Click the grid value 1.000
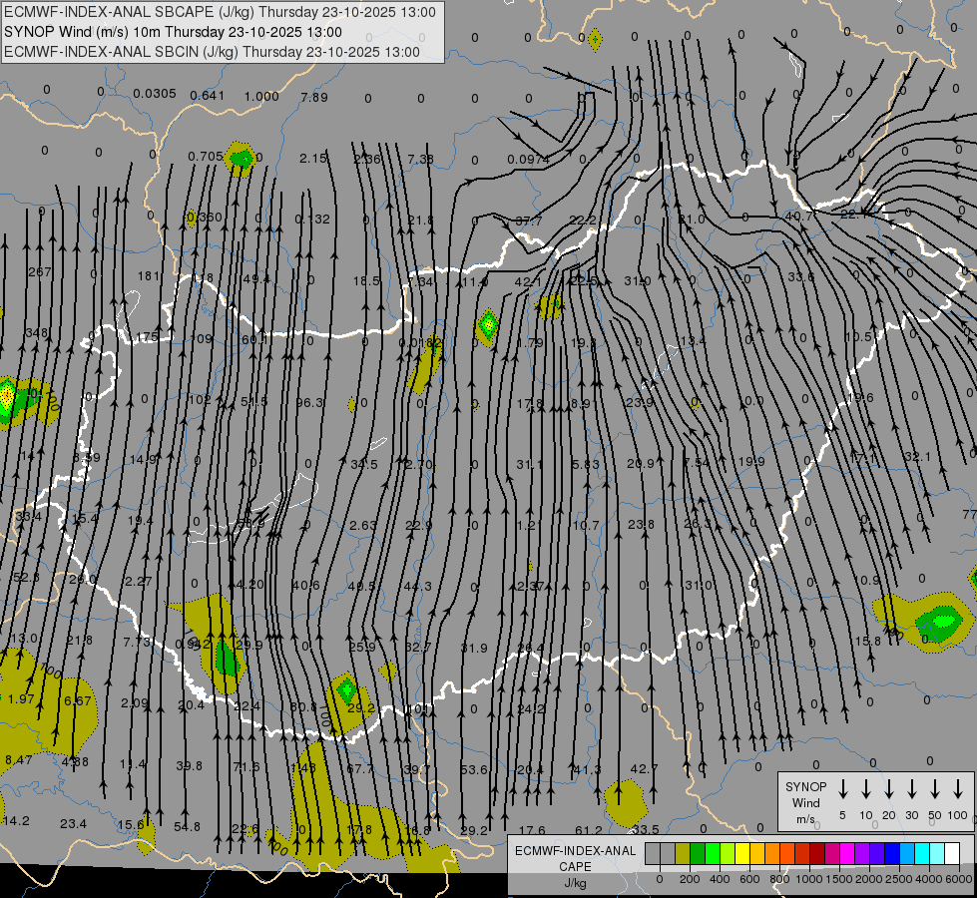Screen dimensions: 977x898 coord(261,96)
